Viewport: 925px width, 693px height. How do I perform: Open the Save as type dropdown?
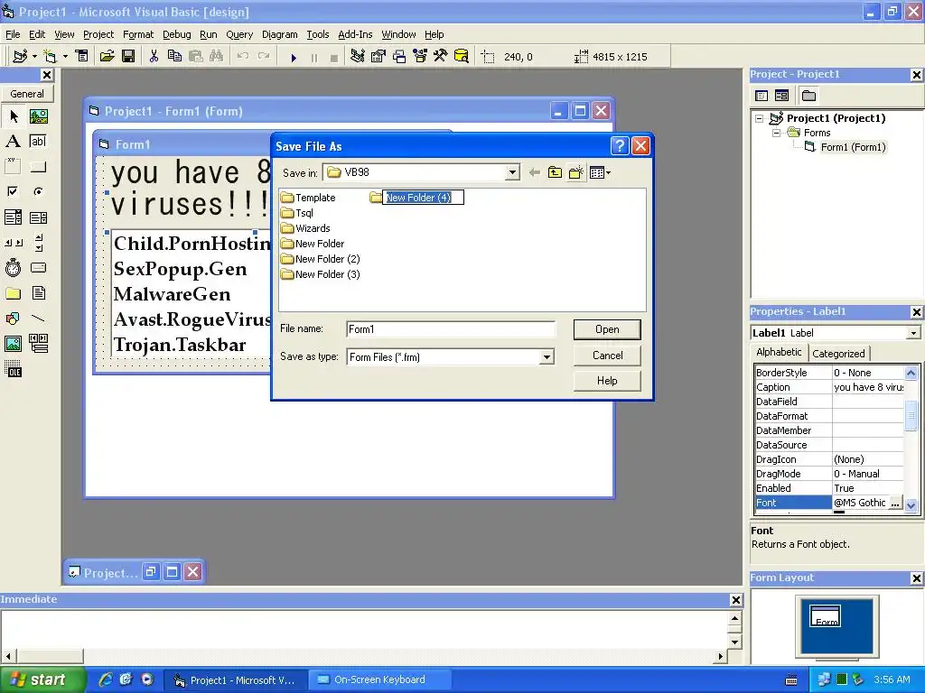pos(547,357)
